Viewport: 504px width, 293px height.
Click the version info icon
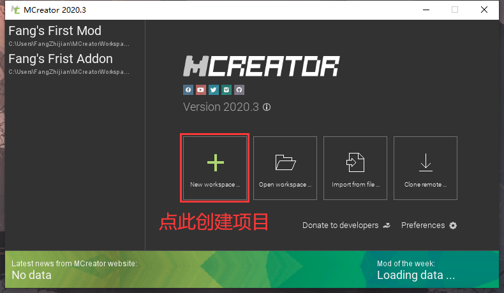(267, 107)
